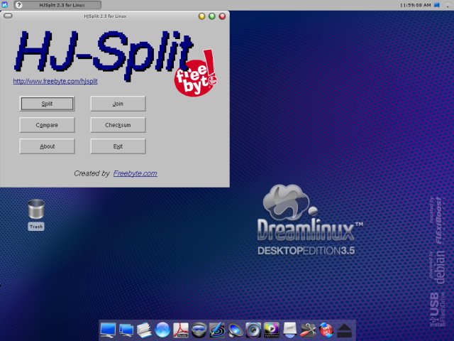
Task: Open the http://www.freebyte.com/hjsplit link
Action: pyautogui.click(x=55, y=81)
